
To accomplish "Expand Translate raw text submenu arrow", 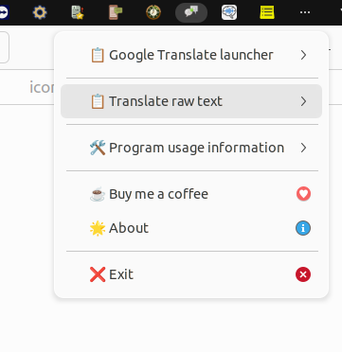I will tap(303, 101).
